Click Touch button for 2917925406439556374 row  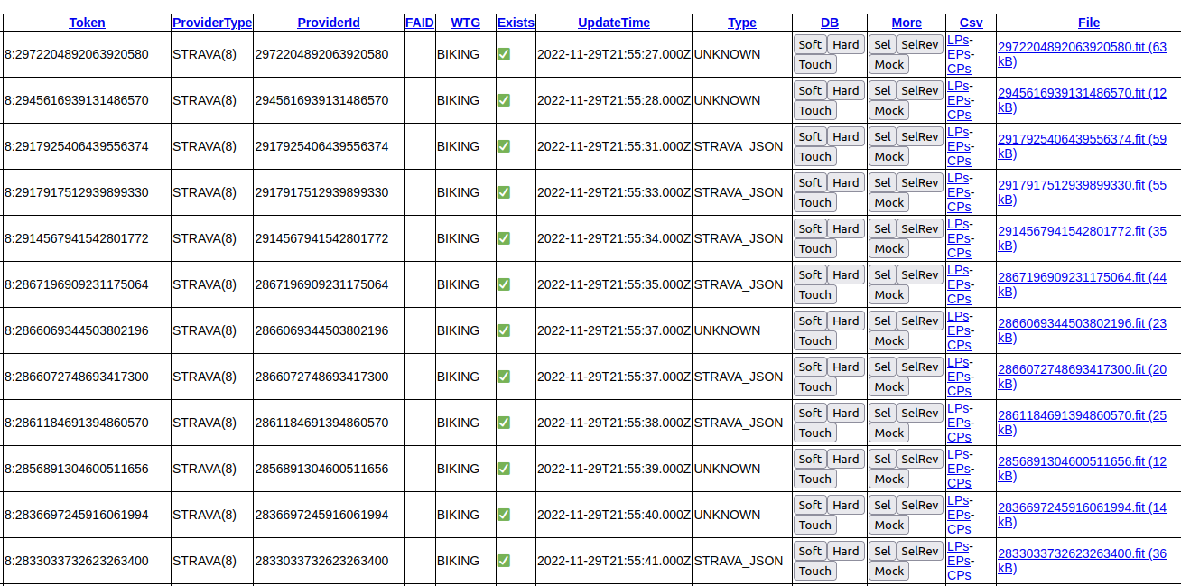point(814,157)
